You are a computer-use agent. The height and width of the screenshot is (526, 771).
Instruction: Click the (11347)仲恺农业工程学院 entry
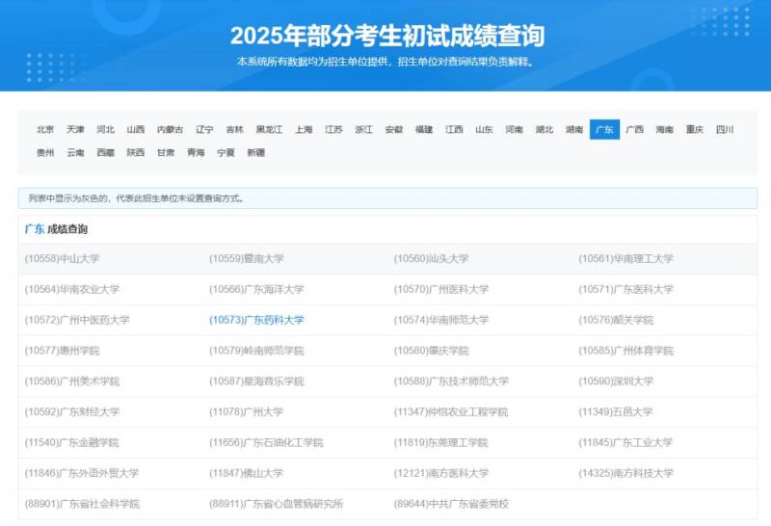coord(451,411)
